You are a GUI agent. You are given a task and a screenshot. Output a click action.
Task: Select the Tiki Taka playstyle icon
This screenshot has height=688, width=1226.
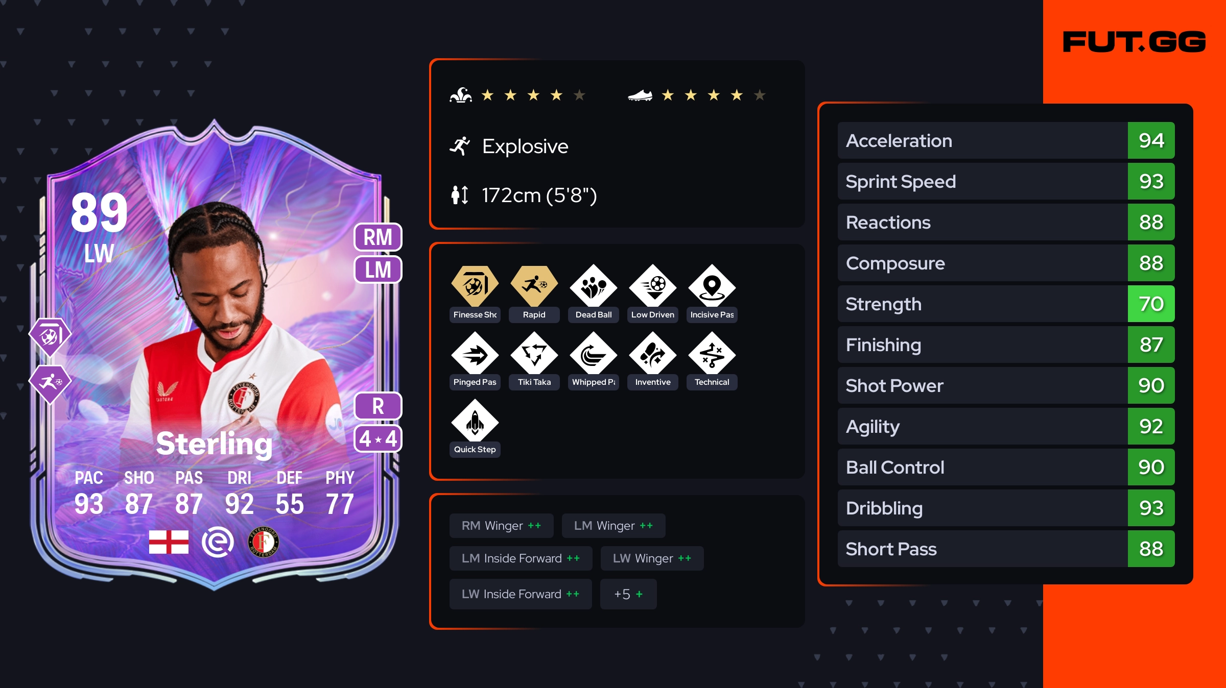534,353
